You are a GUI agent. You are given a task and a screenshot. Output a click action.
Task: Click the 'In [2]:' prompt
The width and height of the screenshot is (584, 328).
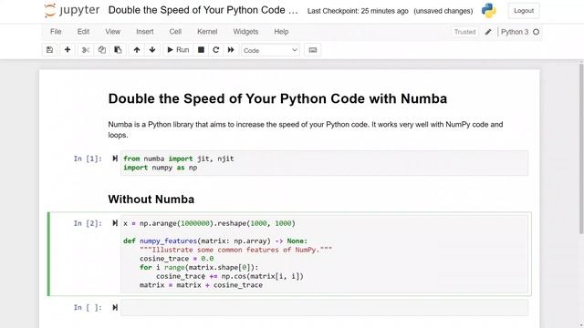(x=88, y=223)
